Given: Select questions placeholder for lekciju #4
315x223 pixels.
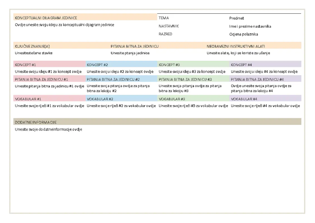Looking at the screenshot, I should tap(261, 88).
